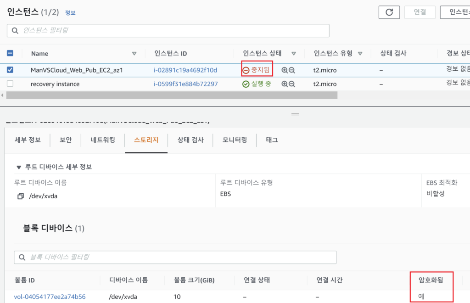Click the refresh instances icon button
The image size is (470, 303).
[x=389, y=12]
